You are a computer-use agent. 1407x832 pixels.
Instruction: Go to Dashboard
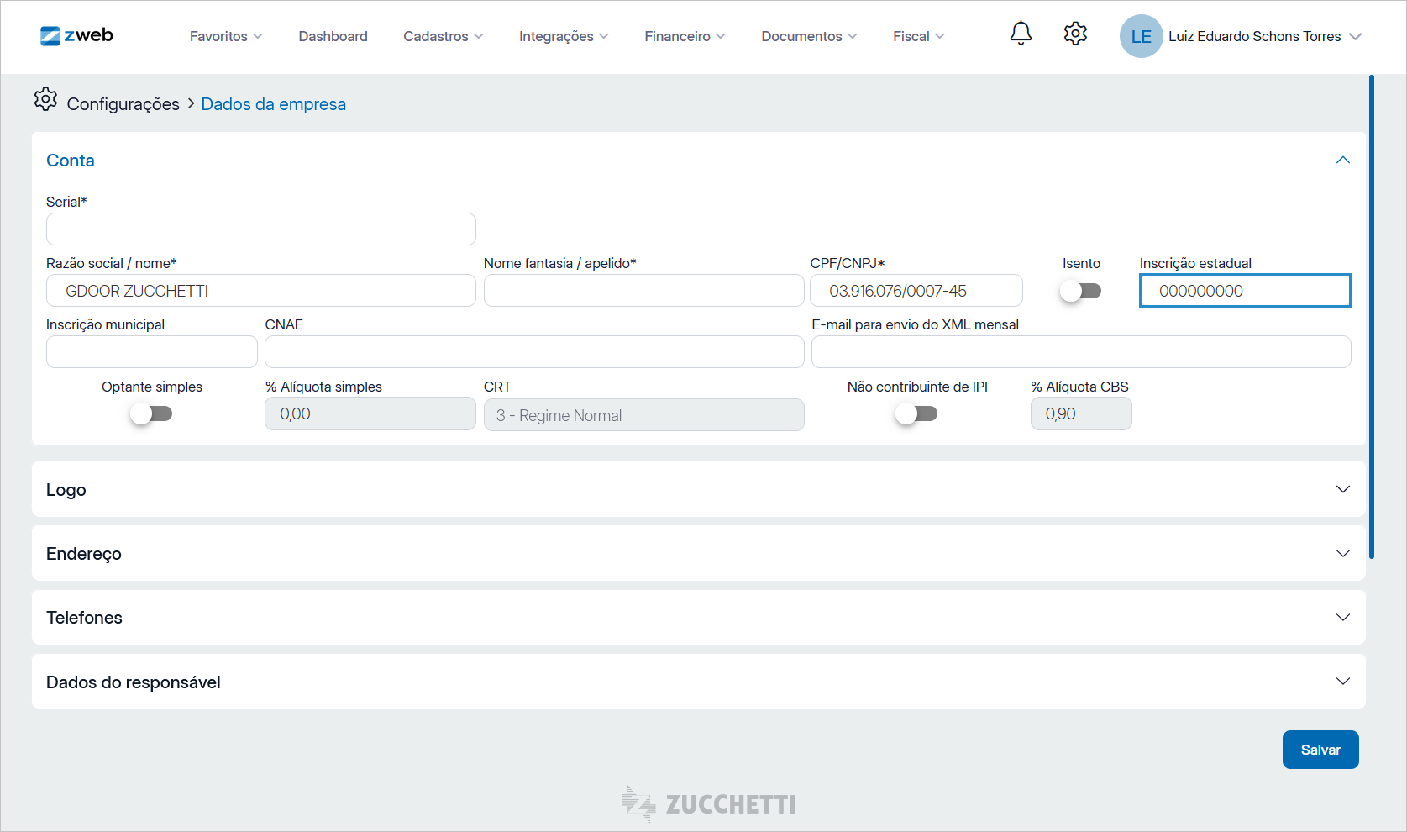[333, 36]
